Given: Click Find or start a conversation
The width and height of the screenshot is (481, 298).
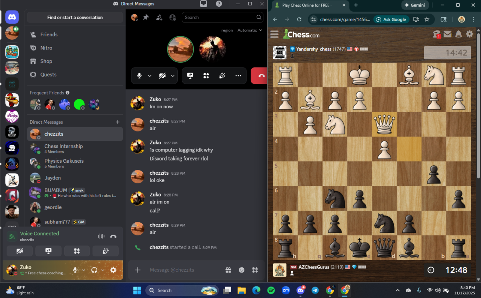Looking at the screenshot, I should (x=75, y=18).
